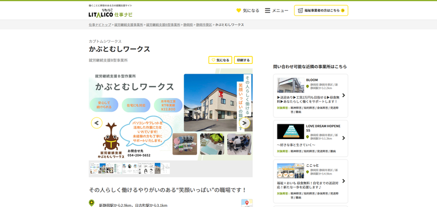The width and height of the screenshot is (437, 207).
Task: Click green location pin beside 新静岡駅 distance
Action: tap(91, 203)
